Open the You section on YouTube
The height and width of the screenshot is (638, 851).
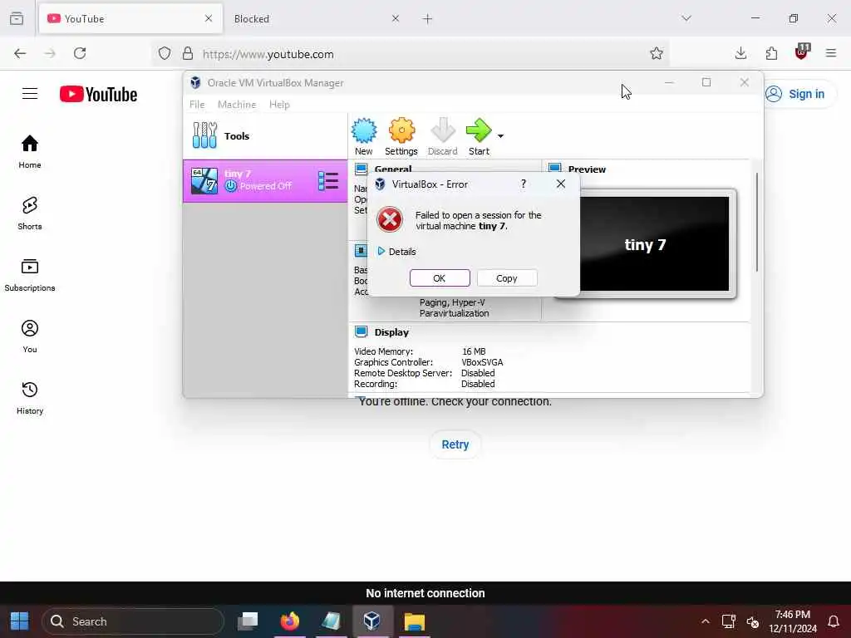pyautogui.click(x=30, y=336)
